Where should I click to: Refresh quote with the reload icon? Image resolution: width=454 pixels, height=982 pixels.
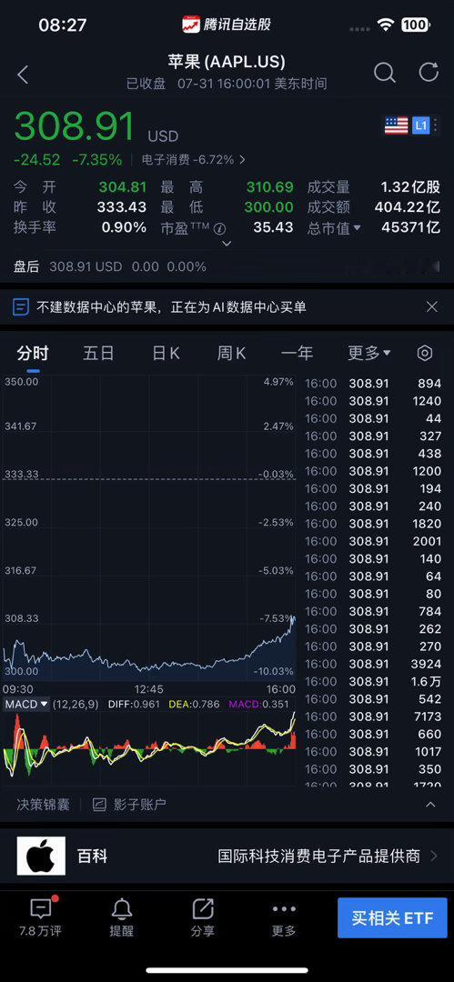[x=429, y=72]
